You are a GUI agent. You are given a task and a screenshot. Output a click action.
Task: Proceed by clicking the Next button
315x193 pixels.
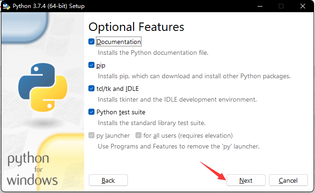[246, 180]
